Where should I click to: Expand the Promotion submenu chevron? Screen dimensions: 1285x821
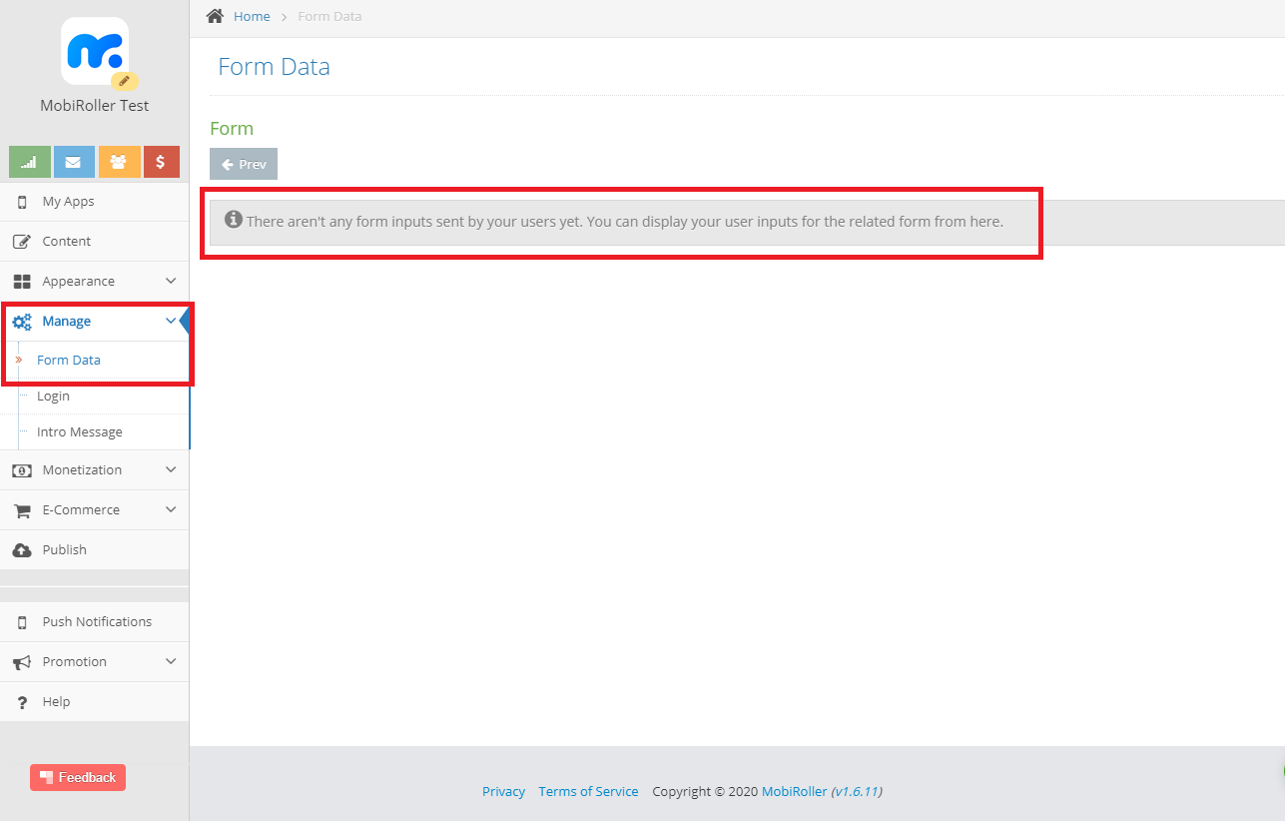click(171, 662)
